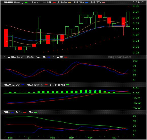The height and width of the screenshot is (140, 147).
Task: Click the green Divergence legend swatch
Action: pyautogui.click(x=68, y=85)
